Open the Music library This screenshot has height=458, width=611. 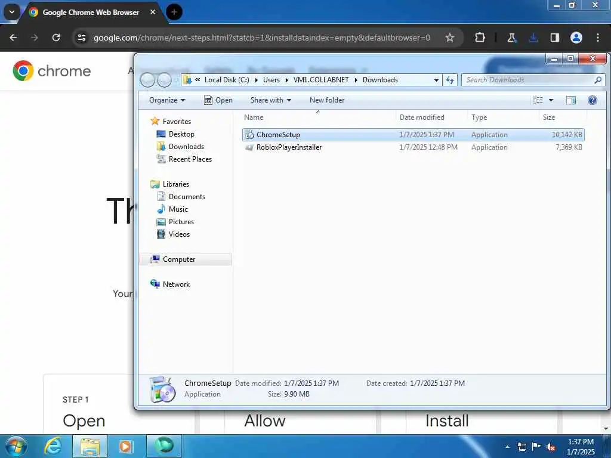[178, 209]
